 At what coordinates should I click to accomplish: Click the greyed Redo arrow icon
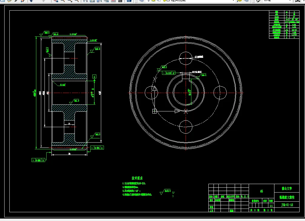[44, 1]
